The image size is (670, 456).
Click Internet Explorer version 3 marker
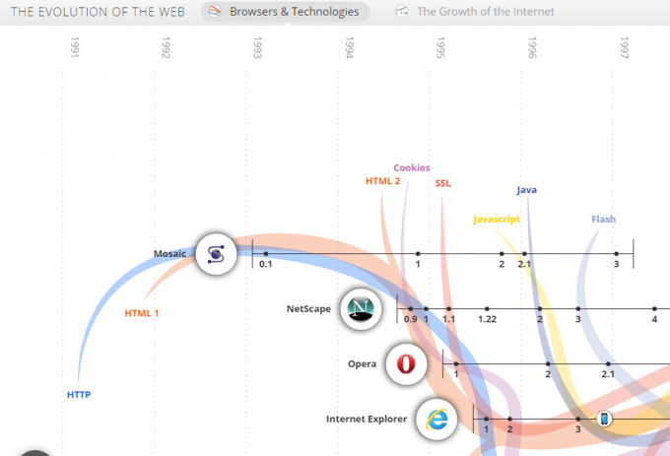578,420
